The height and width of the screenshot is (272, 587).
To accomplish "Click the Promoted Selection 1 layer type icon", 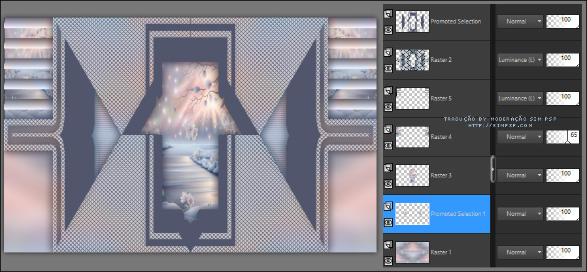I will (x=388, y=205).
